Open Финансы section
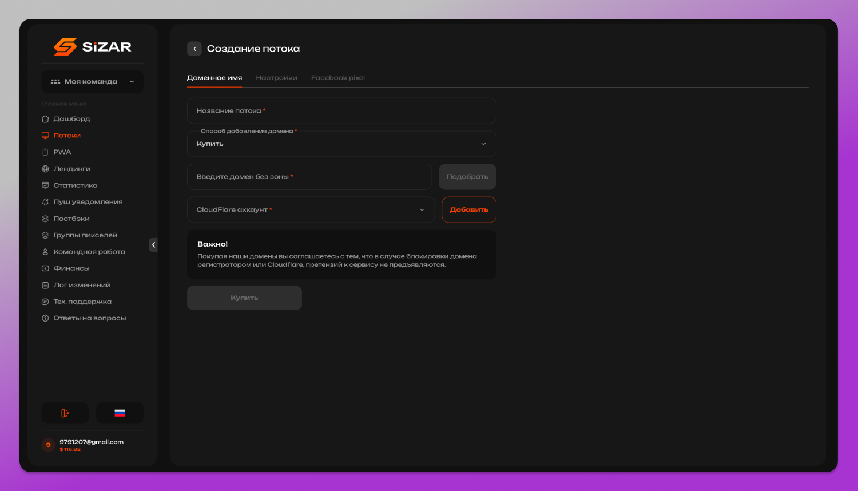Viewport: 858px width, 491px height. tap(71, 268)
